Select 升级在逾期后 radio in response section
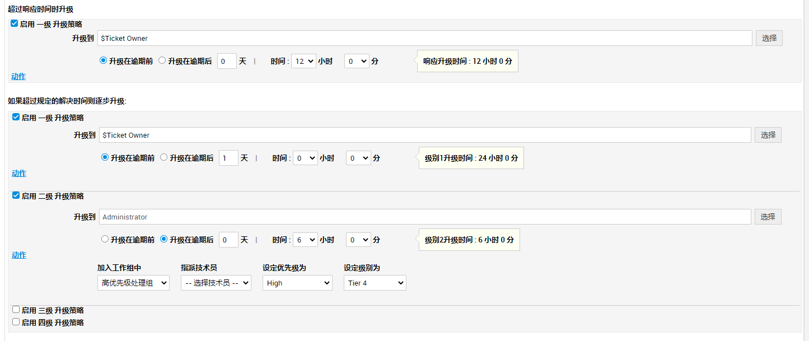Viewport: 809px width, 341px height. point(162,61)
